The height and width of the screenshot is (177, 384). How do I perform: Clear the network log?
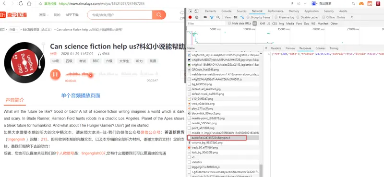coord(197,17)
